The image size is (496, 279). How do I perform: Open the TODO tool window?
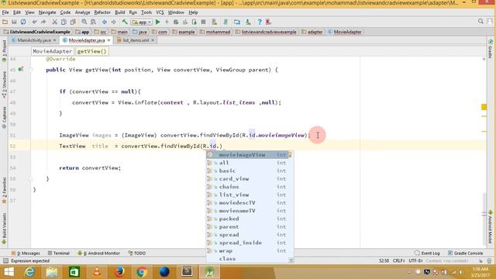pyautogui.click(x=137, y=253)
